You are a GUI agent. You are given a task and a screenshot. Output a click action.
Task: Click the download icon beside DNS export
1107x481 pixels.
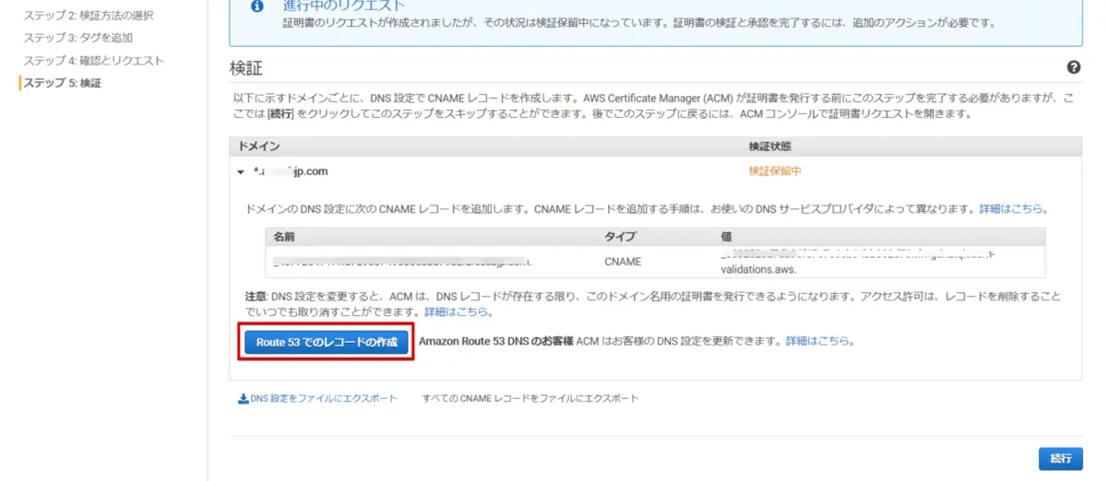pos(244,399)
